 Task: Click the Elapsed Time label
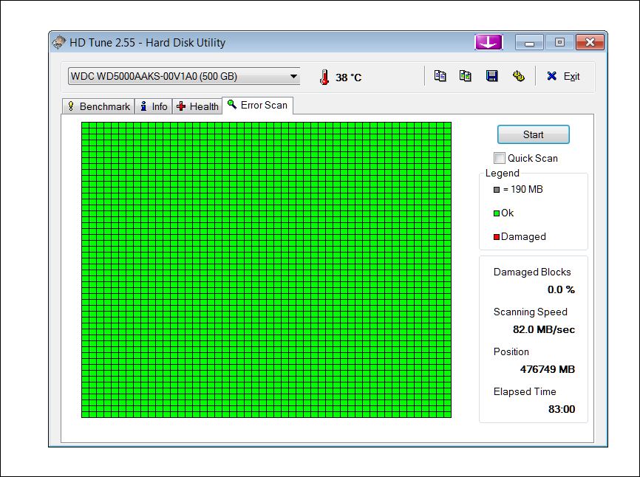pyautogui.click(x=525, y=391)
